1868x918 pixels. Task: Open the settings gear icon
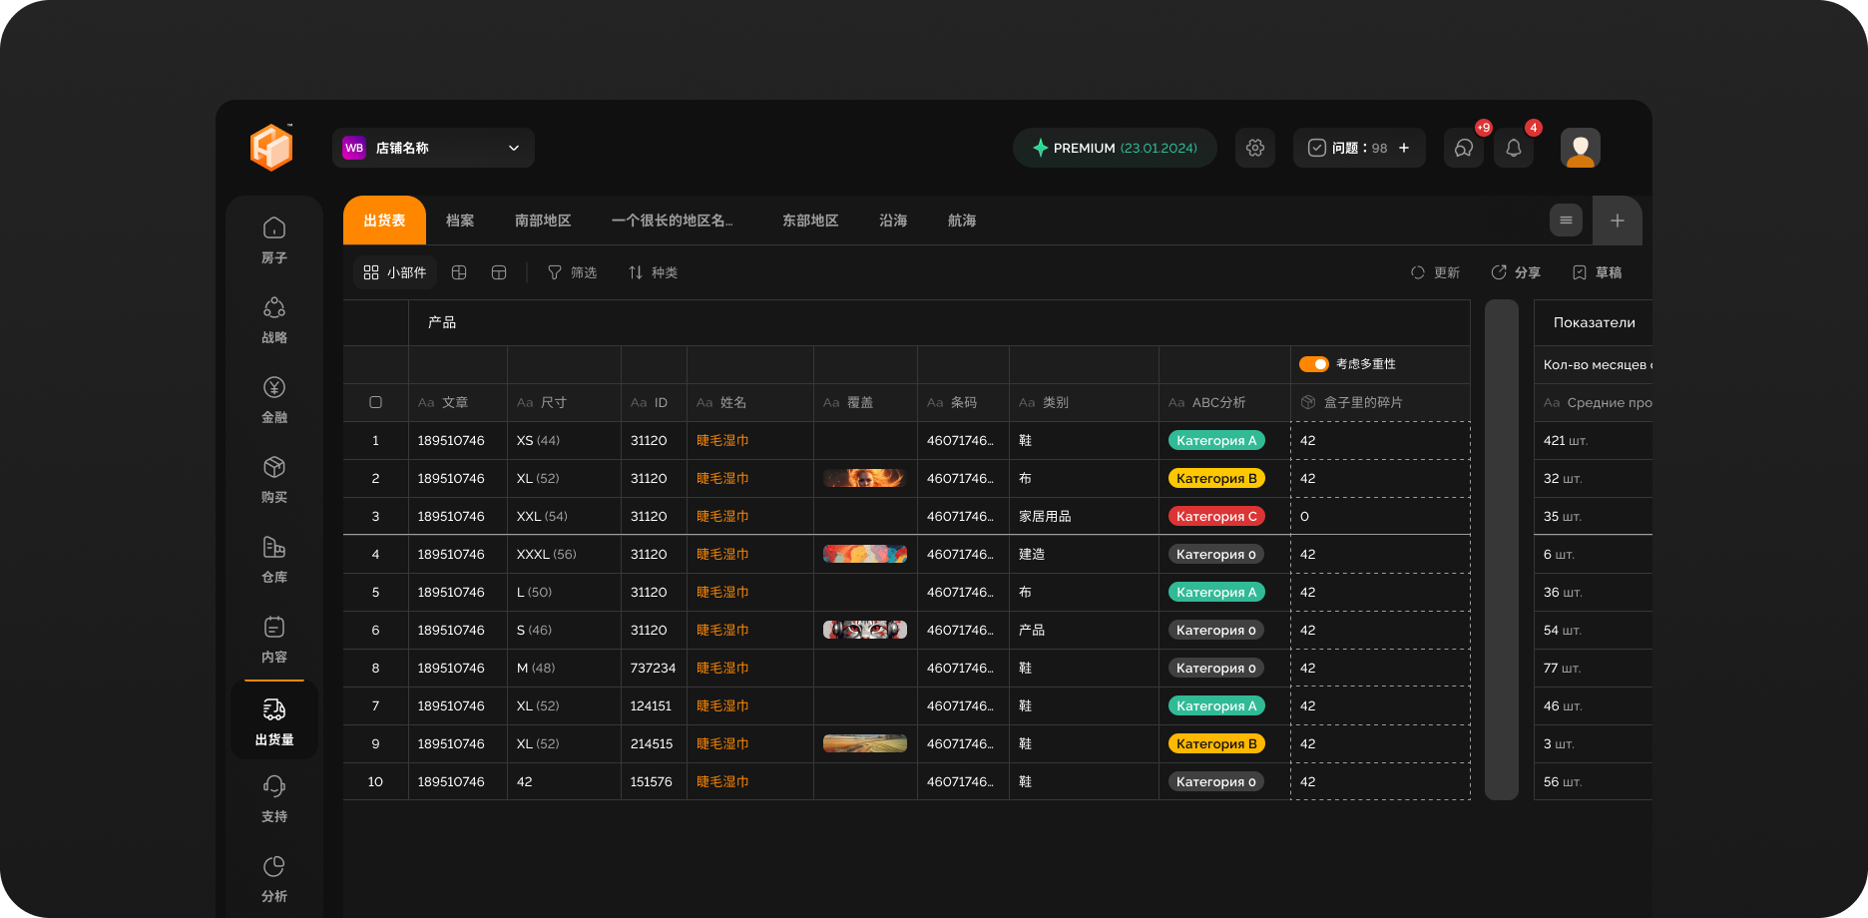(x=1254, y=148)
